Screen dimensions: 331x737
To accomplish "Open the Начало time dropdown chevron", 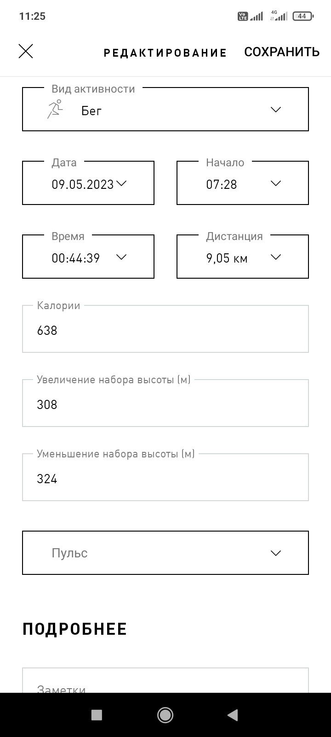I will point(276,183).
